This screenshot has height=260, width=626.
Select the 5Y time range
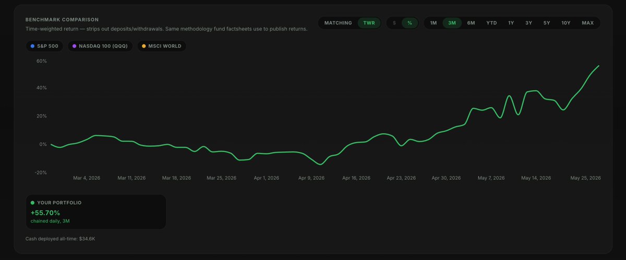click(546, 23)
